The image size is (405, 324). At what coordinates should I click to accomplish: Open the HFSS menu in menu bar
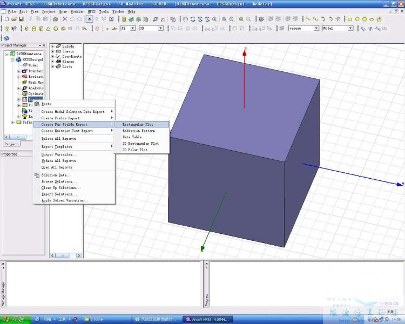click(91, 11)
